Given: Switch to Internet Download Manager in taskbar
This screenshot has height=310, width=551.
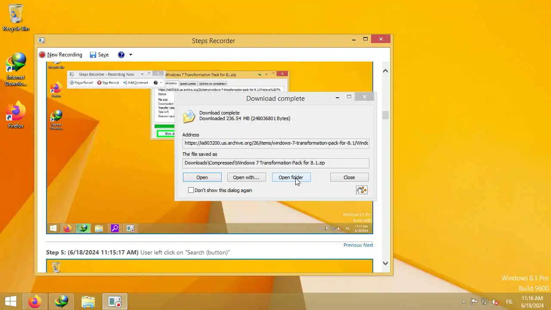Looking at the screenshot, I should (x=62, y=301).
